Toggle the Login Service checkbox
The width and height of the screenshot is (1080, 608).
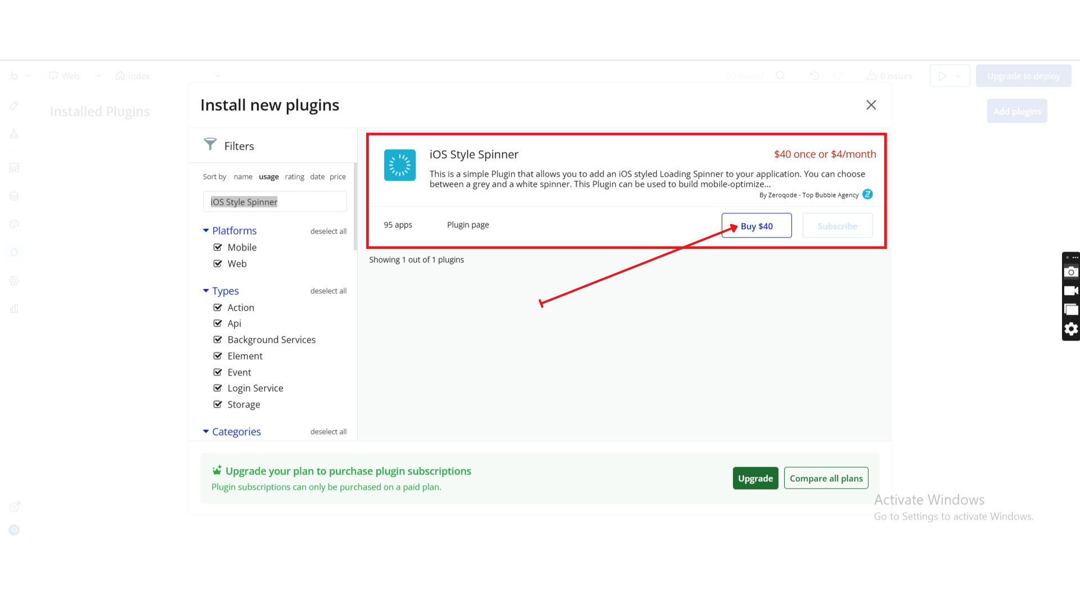pos(218,388)
